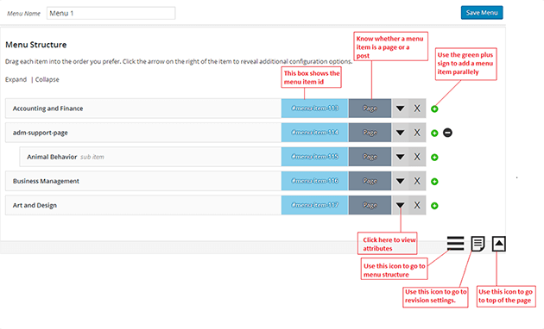
Task: Click the #menu-item-116 id box
Action: click(314, 181)
